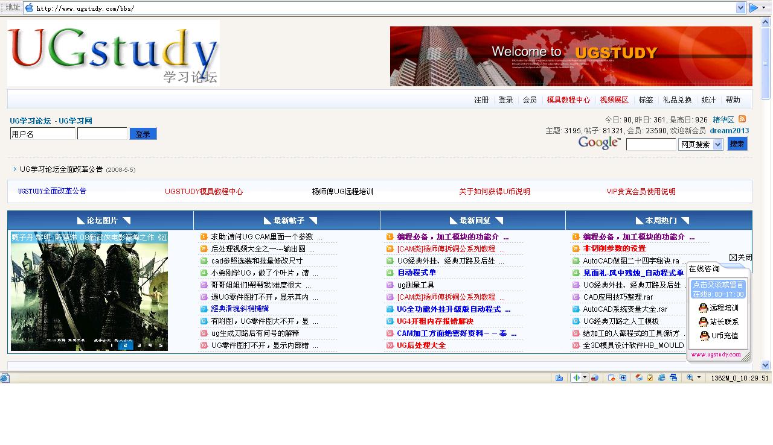The width and height of the screenshot is (773, 445).
Task: Open 帮助 in the navigation menu
Action: 733,100
